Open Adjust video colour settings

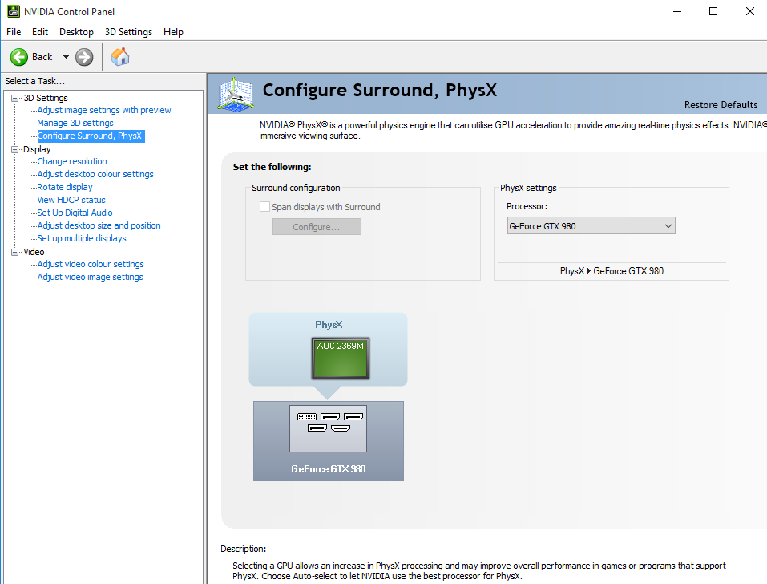[x=91, y=264]
